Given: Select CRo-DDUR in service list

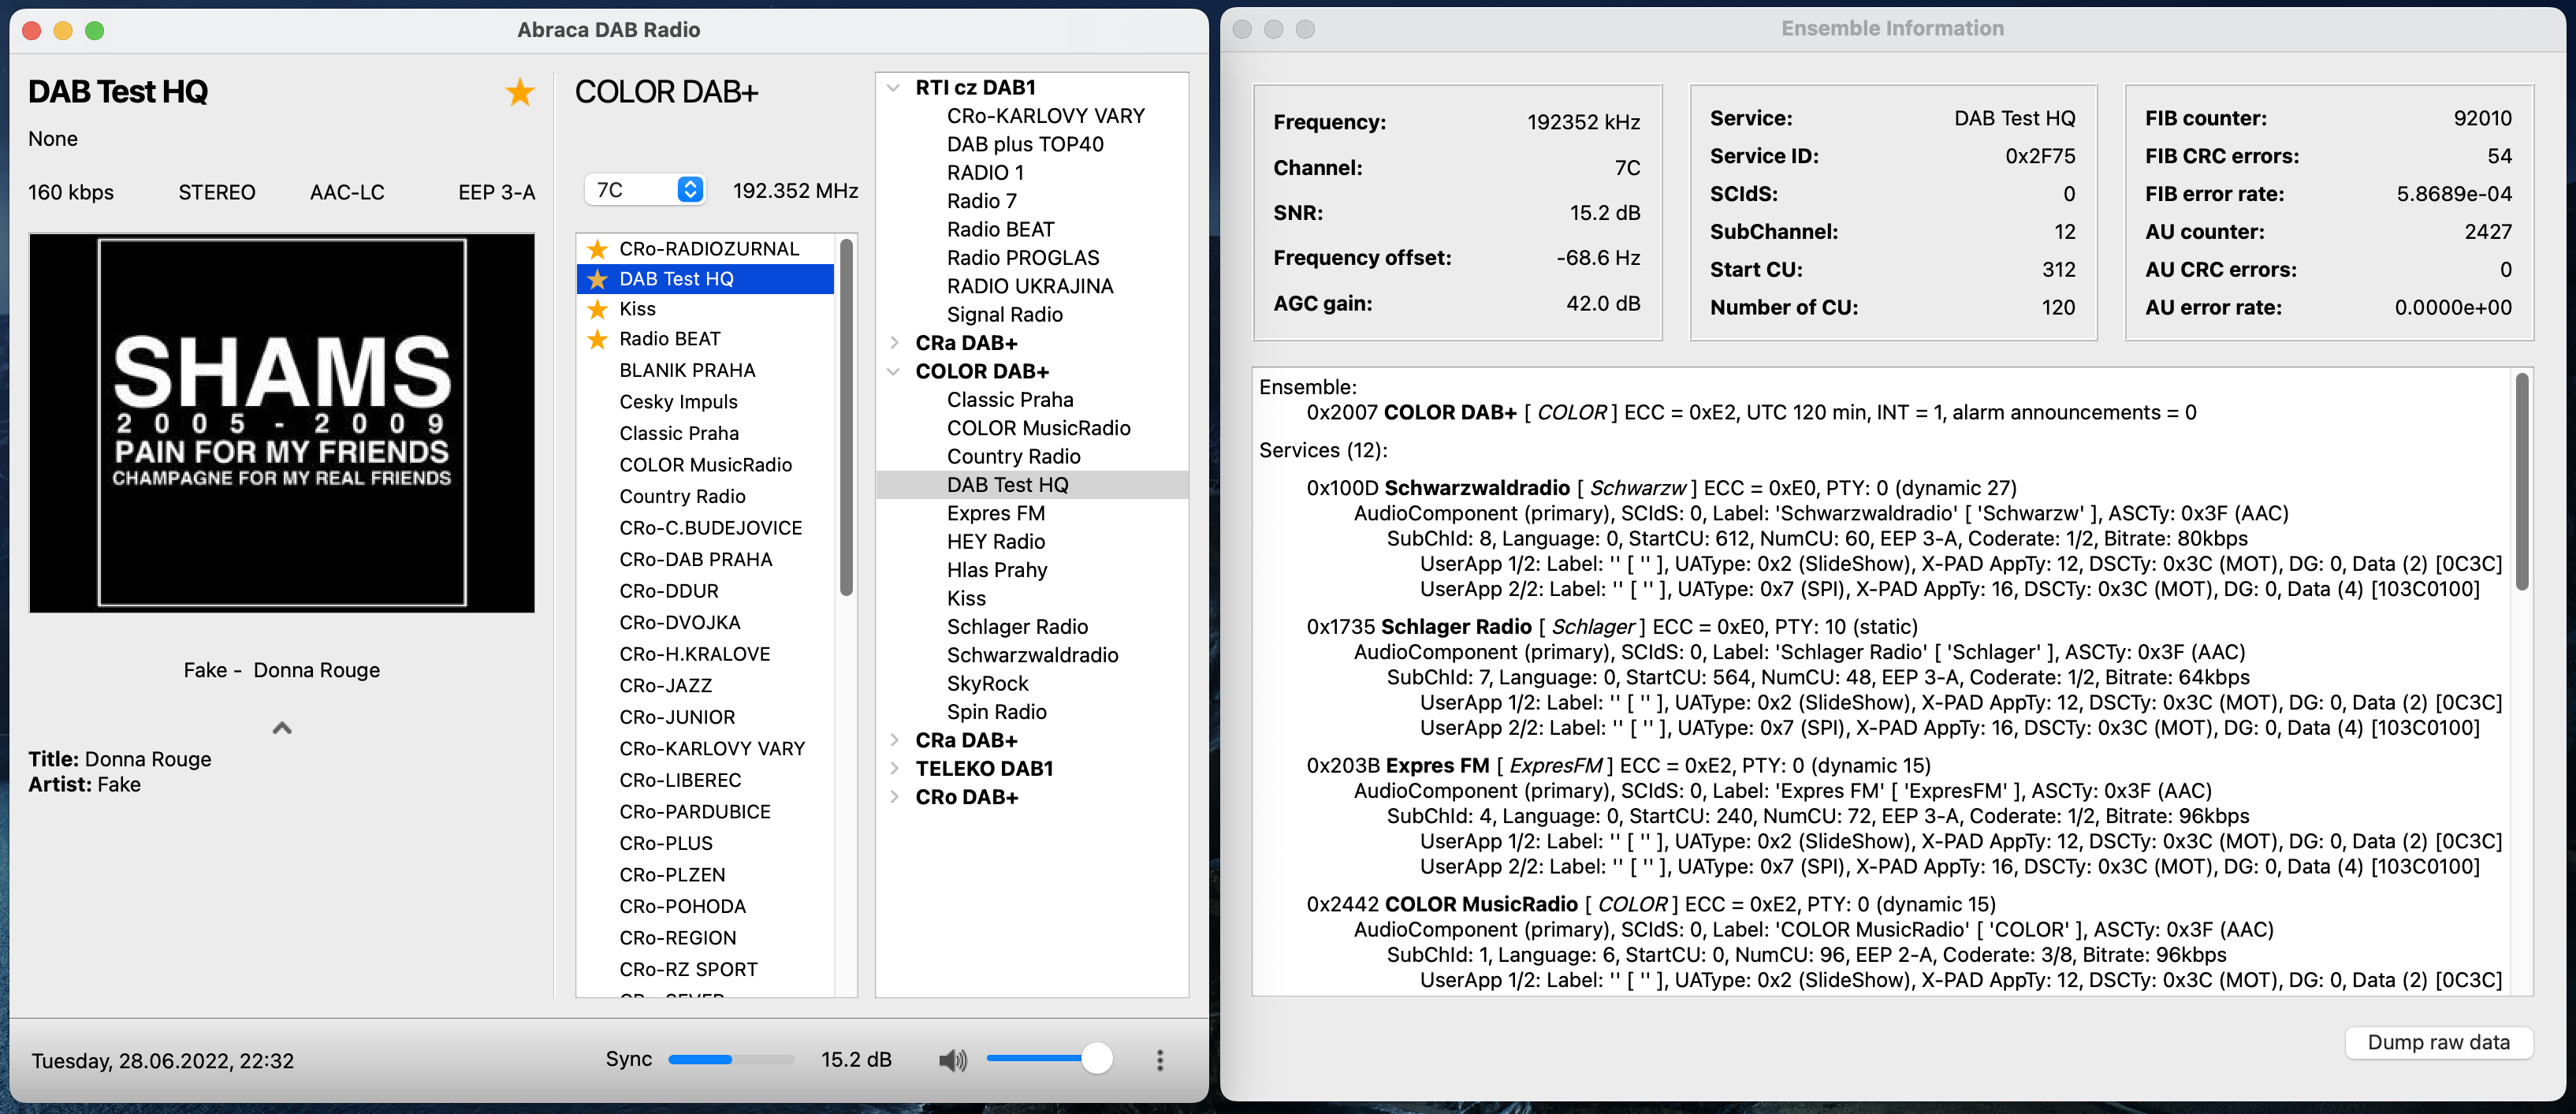Looking at the screenshot, I should click(x=706, y=590).
